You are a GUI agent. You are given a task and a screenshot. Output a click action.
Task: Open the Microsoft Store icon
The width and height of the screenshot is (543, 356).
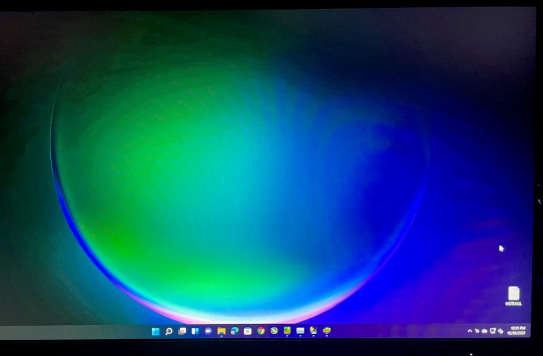248,332
